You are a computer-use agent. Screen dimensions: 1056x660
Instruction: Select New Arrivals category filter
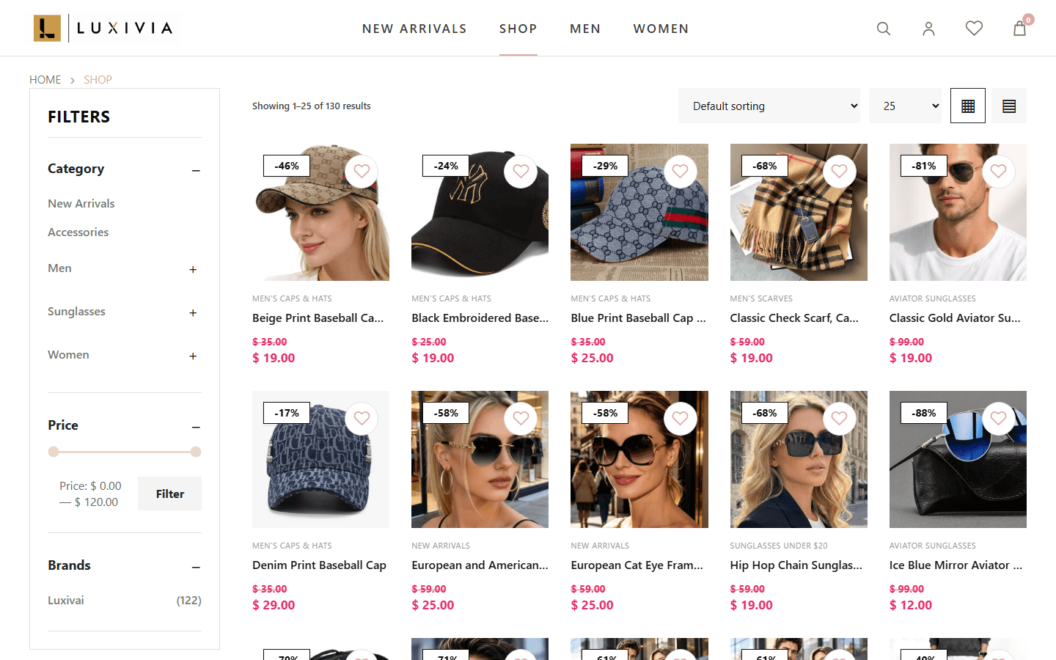pos(81,203)
